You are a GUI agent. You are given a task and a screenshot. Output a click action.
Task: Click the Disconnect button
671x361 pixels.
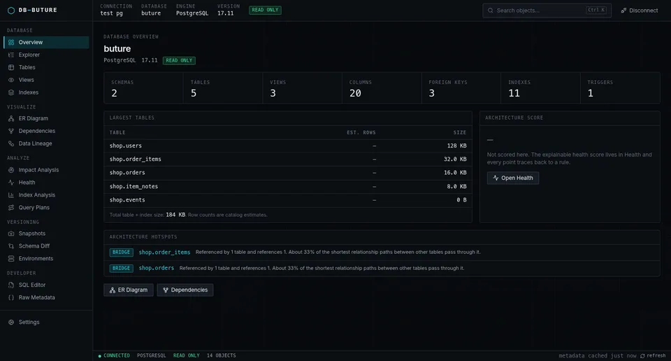[x=640, y=10]
